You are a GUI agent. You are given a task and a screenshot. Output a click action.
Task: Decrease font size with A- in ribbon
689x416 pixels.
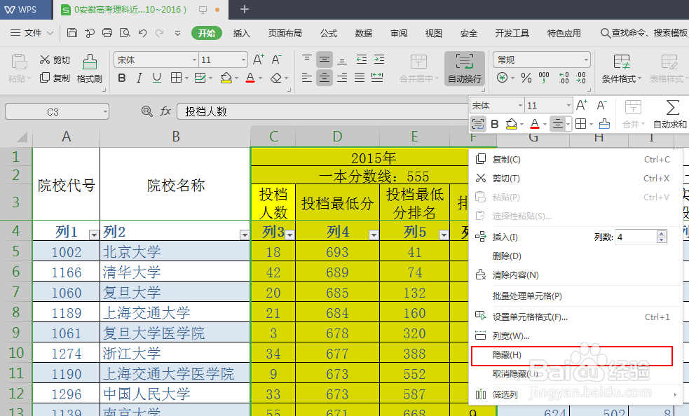[x=276, y=60]
